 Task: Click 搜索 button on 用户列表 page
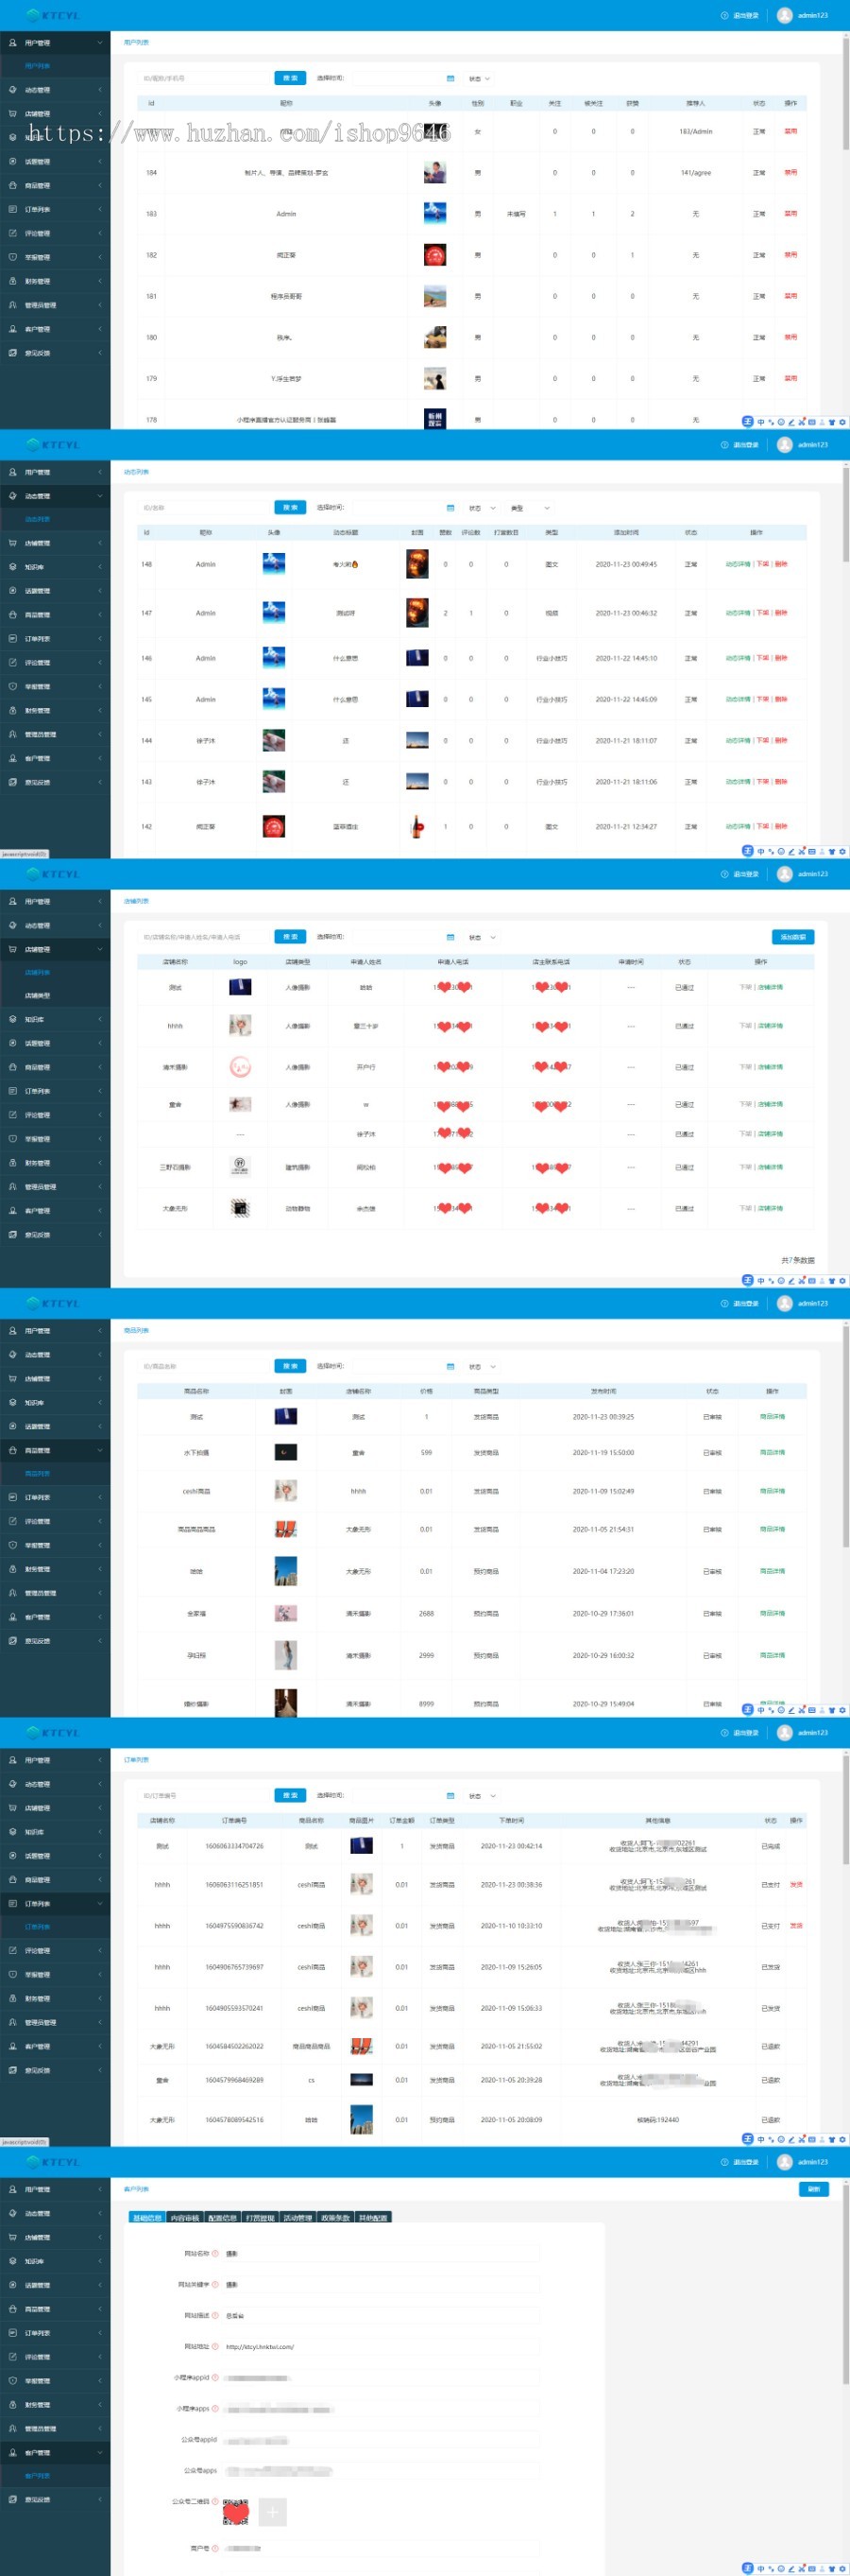coord(290,78)
